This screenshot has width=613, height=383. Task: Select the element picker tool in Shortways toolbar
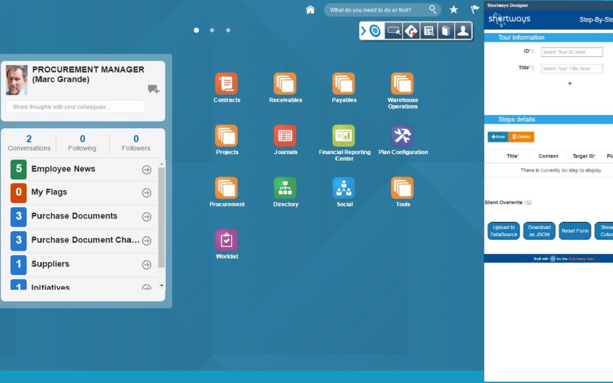[394, 31]
